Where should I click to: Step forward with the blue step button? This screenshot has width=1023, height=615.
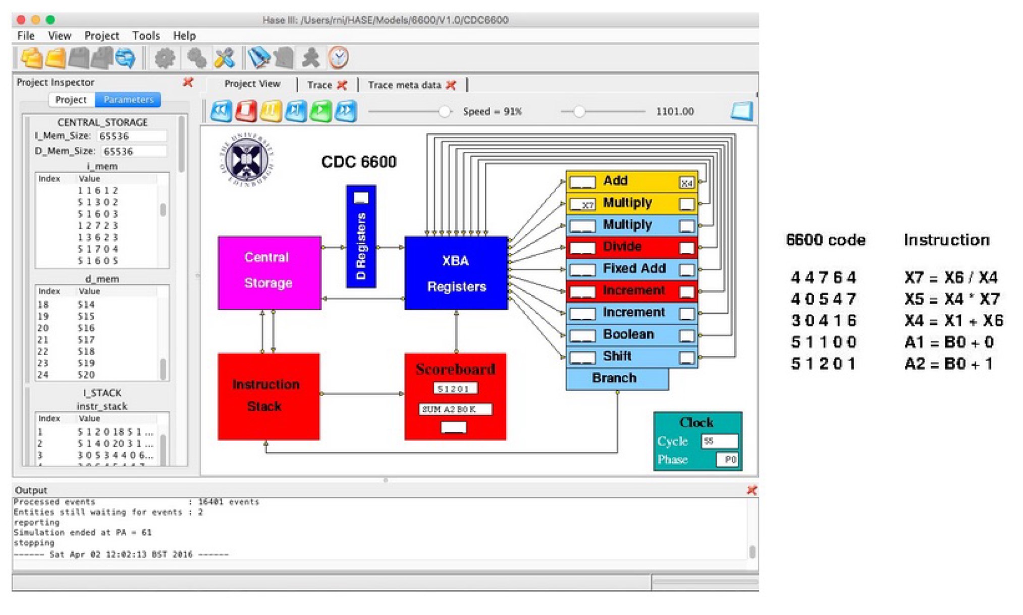click(296, 111)
